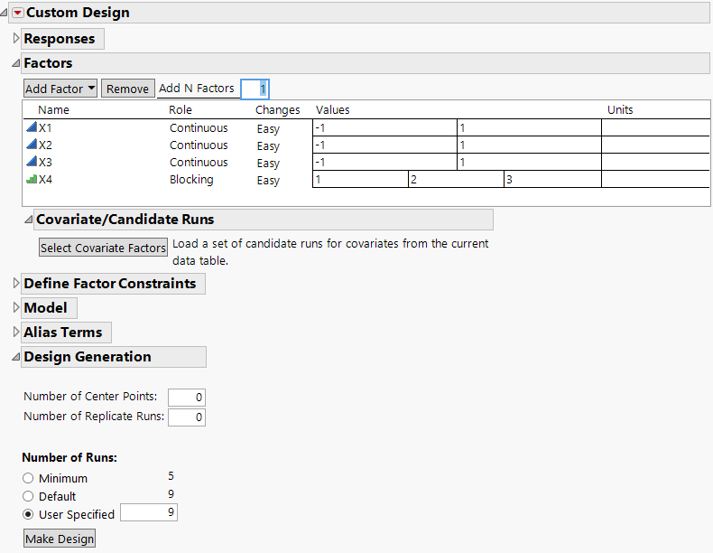Expand the Model outline section
713x553 pixels.
pyautogui.click(x=16, y=308)
